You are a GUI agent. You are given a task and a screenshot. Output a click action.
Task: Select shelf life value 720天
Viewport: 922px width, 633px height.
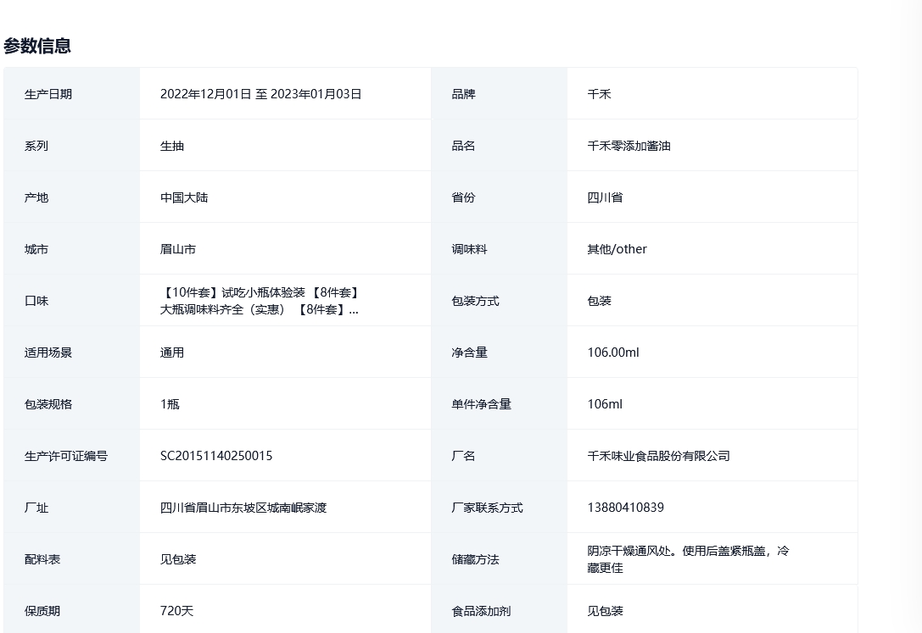click(x=176, y=611)
